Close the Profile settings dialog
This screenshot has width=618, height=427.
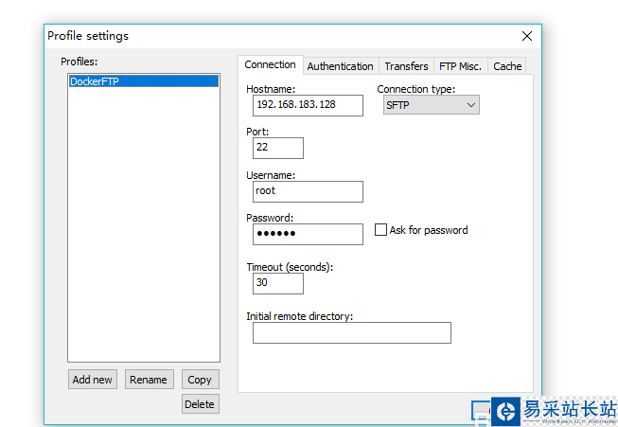pos(527,36)
